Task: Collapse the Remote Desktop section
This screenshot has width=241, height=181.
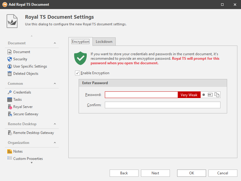Action: click(55, 124)
